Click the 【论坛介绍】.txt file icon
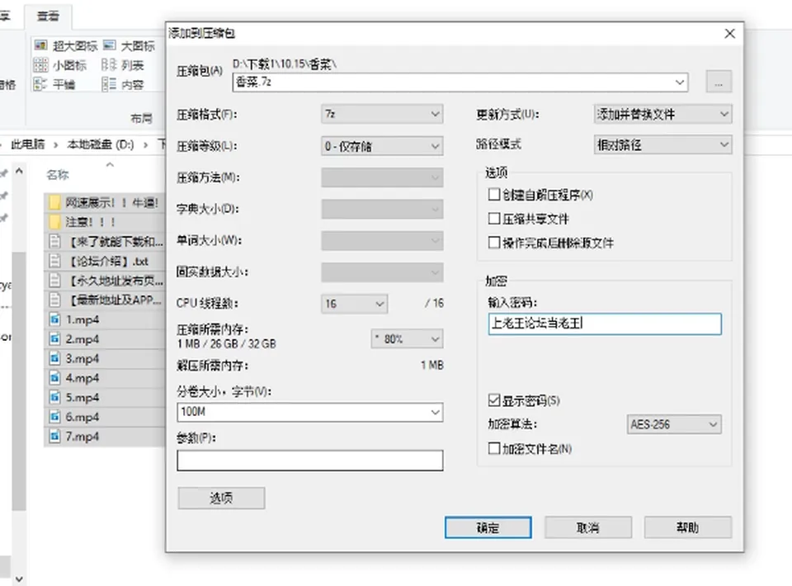This screenshot has width=792, height=586. [55, 261]
